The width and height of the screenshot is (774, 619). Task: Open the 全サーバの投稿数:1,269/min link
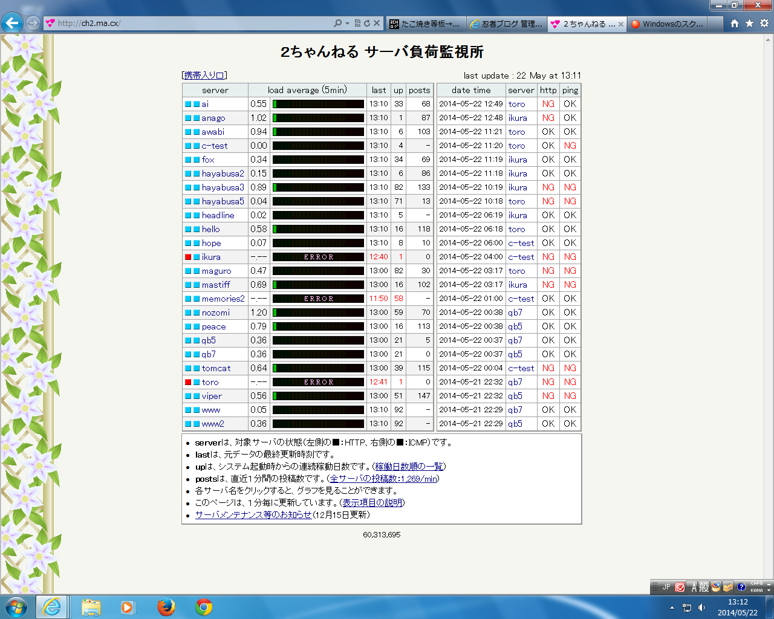pyautogui.click(x=383, y=479)
